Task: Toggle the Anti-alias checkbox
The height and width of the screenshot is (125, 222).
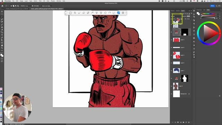Action: [33, 6]
